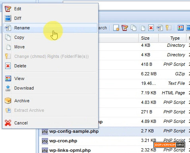Image resolution: width=190 pixels, height=153 pixels.
Task: Click the HTML Page type cell
Action: tap(173, 93)
